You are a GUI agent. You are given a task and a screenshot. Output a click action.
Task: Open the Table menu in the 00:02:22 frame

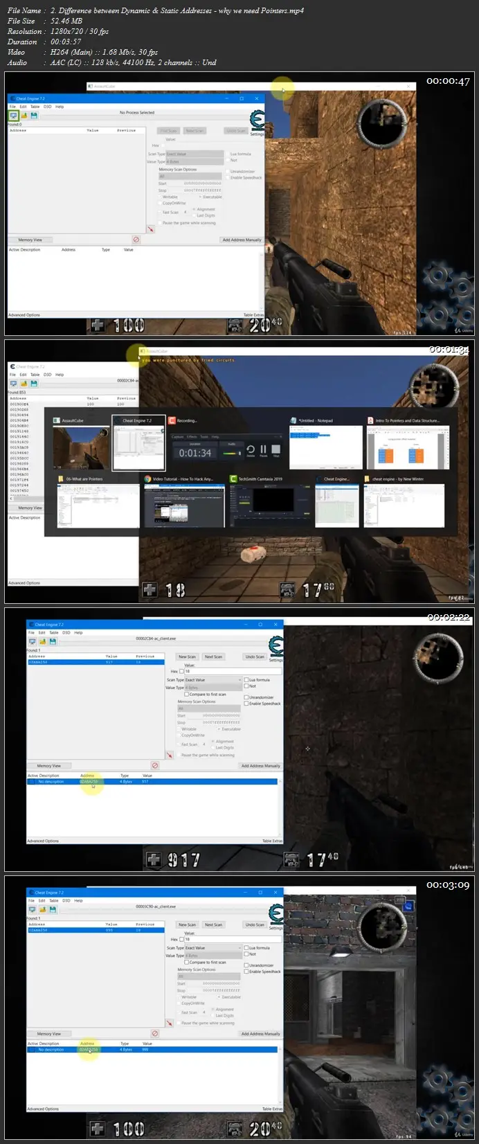point(53,632)
